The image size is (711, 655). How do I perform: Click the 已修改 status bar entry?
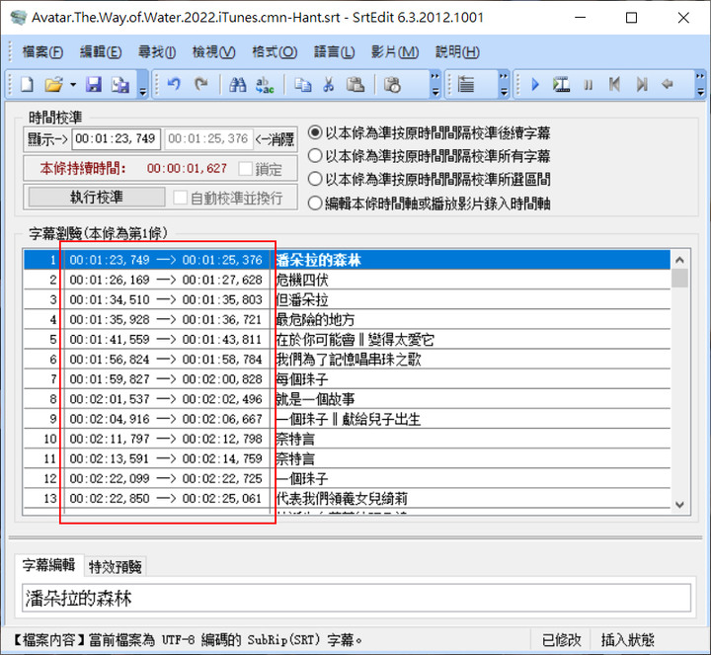pos(561,640)
